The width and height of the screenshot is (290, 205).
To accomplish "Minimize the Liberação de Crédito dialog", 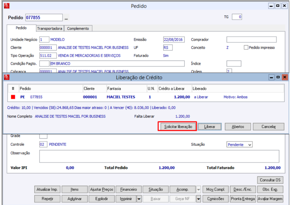I will 271,77.
